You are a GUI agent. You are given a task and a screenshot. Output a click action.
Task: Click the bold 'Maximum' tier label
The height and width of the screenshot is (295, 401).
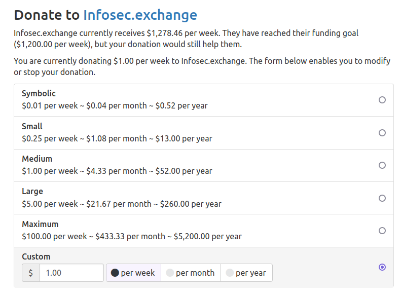(40, 224)
